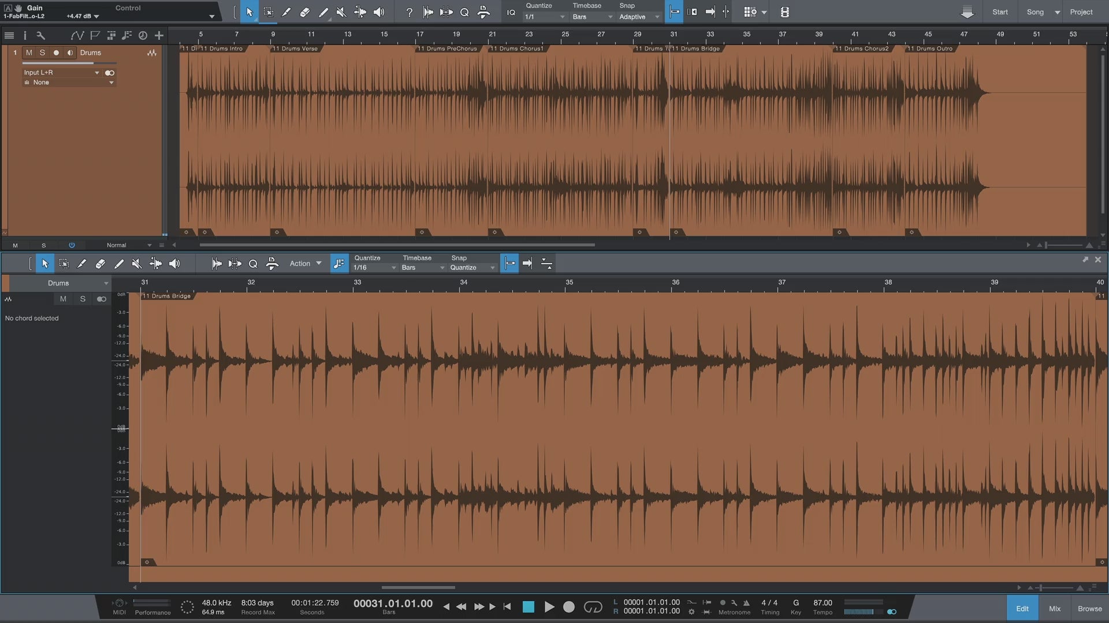Select the Listen tool in editor toolbar
This screenshot has height=623, width=1109.
click(174, 264)
